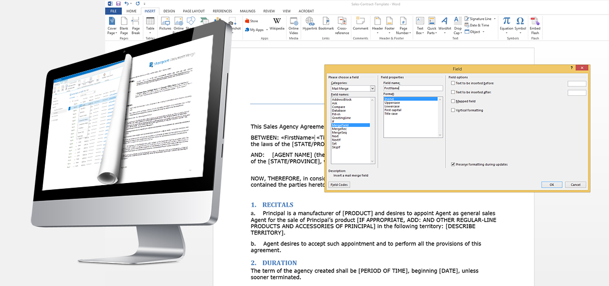Click the Field dialog help question mark
Screen dimensions: 609x286
tap(572, 68)
